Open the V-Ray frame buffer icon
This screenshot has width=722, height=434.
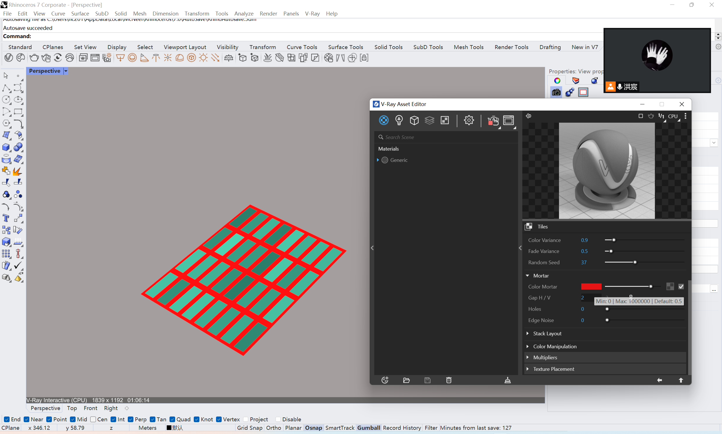[509, 120]
